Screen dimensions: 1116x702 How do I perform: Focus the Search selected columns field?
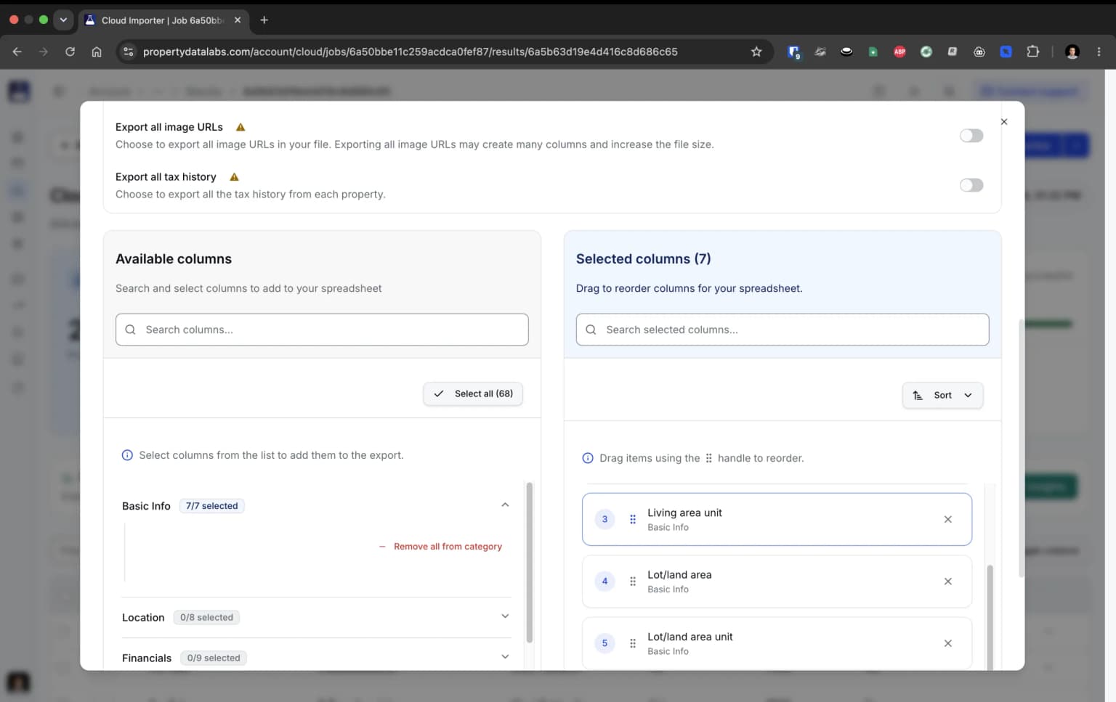tap(783, 330)
